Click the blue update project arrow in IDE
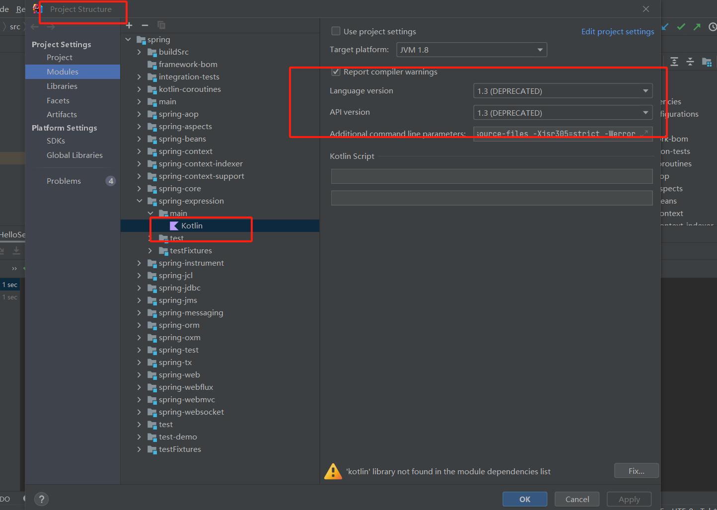 [665, 27]
